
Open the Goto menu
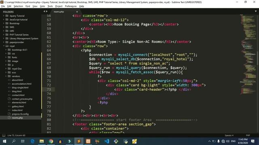pos(42,6)
